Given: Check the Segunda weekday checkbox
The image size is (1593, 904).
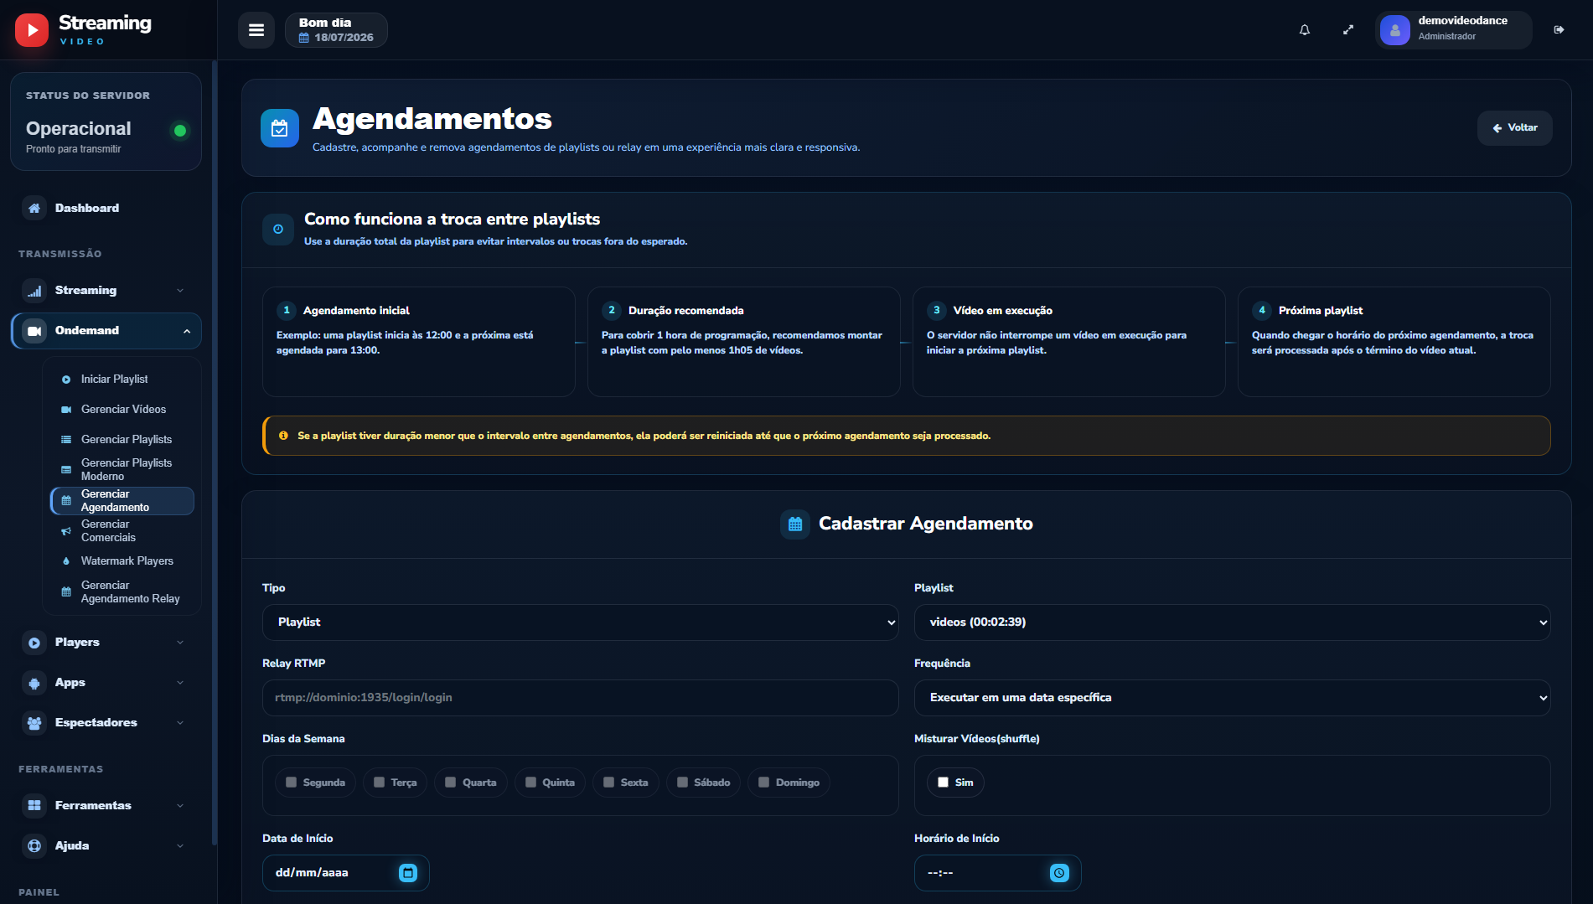Looking at the screenshot, I should 292,783.
